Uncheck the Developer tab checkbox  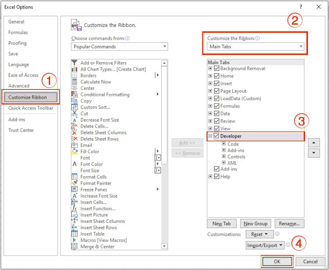(x=217, y=137)
